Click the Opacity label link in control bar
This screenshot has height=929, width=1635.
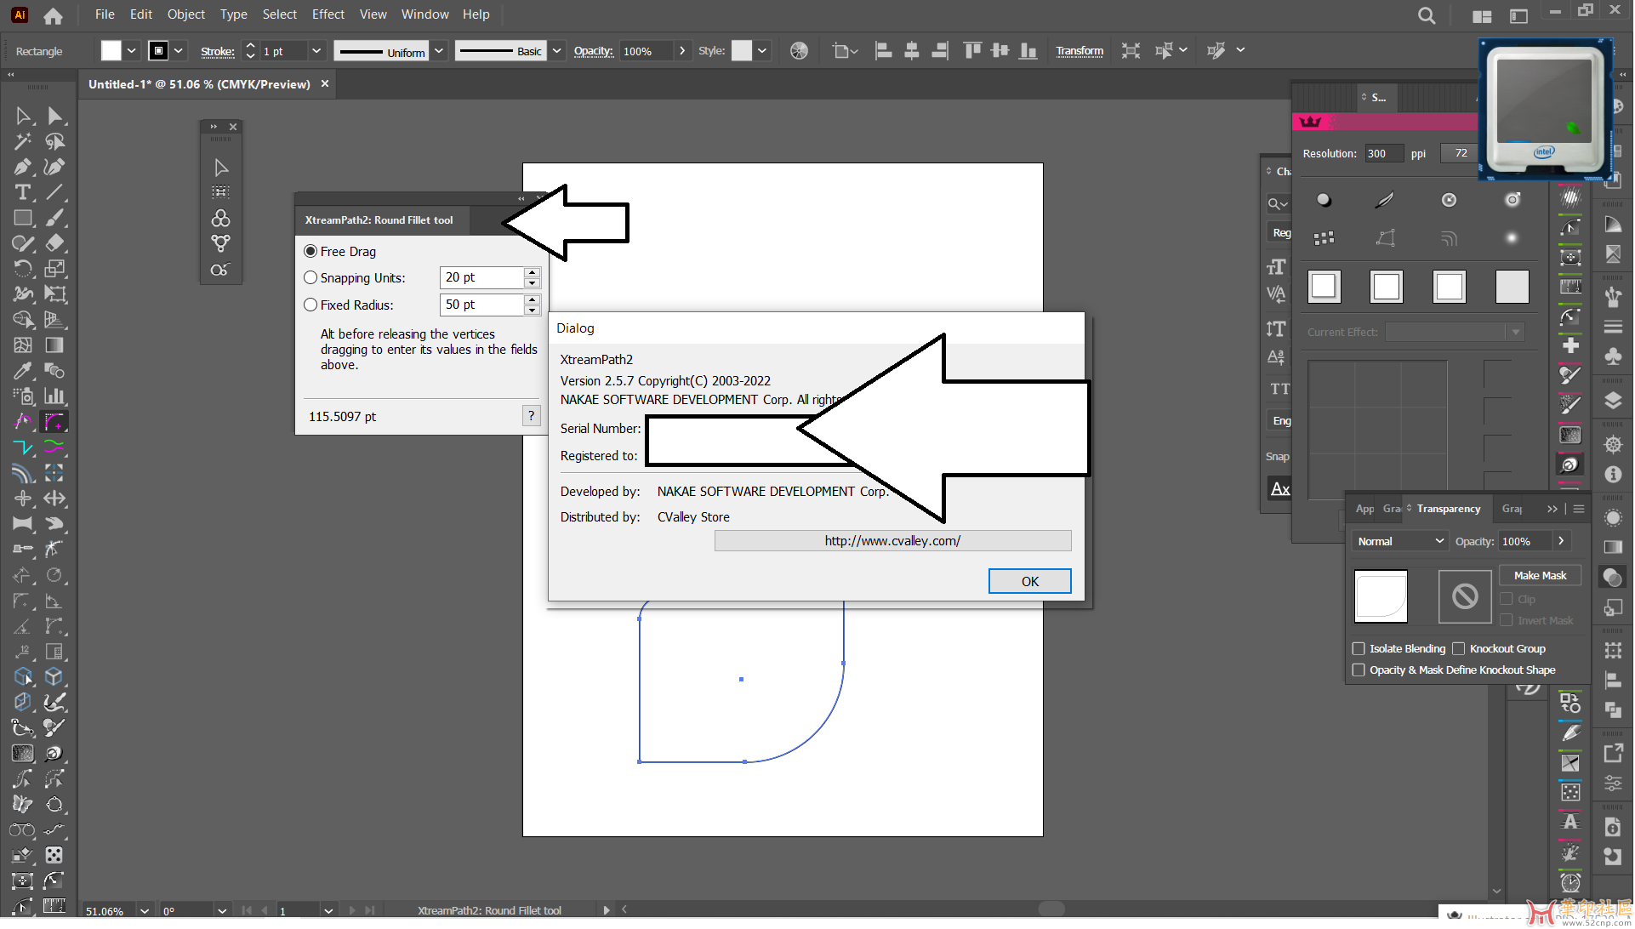[593, 51]
